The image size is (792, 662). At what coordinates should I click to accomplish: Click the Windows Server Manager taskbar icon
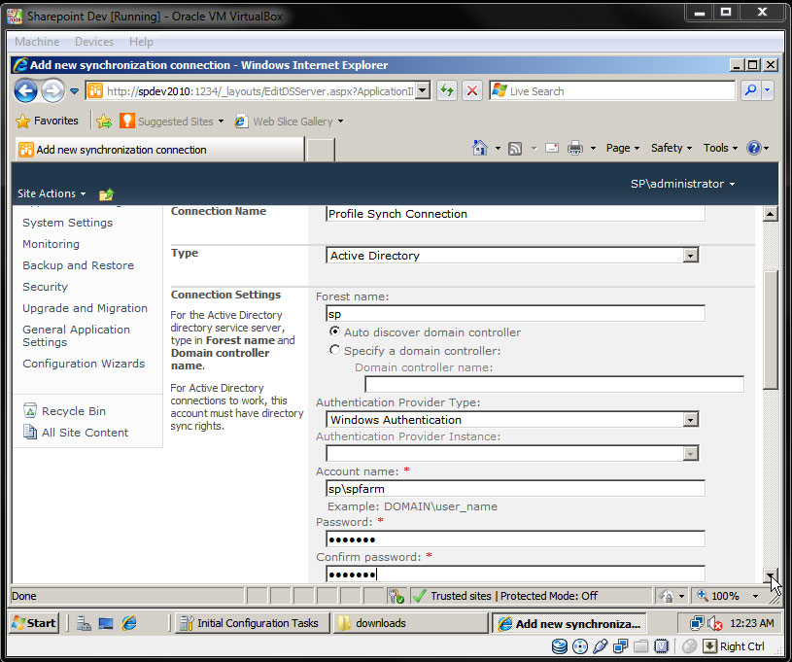point(84,623)
